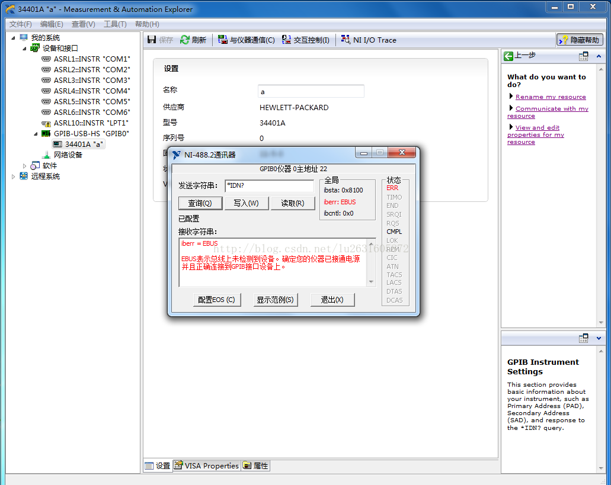Open the 帮助(H) menu
The height and width of the screenshot is (485, 611).
point(147,24)
